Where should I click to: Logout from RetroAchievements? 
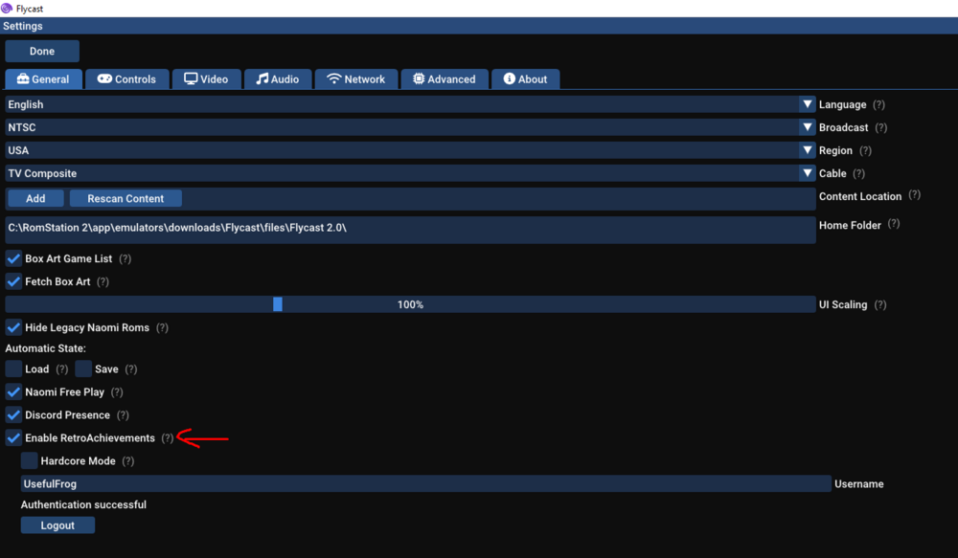tap(57, 525)
